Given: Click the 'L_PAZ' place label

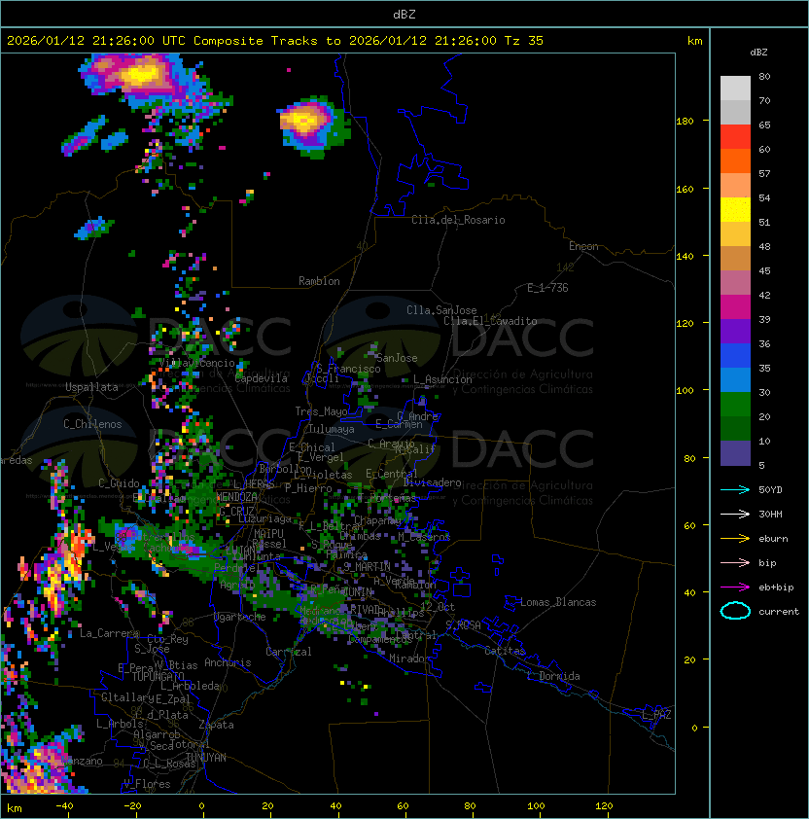Looking at the screenshot, I should [656, 715].
